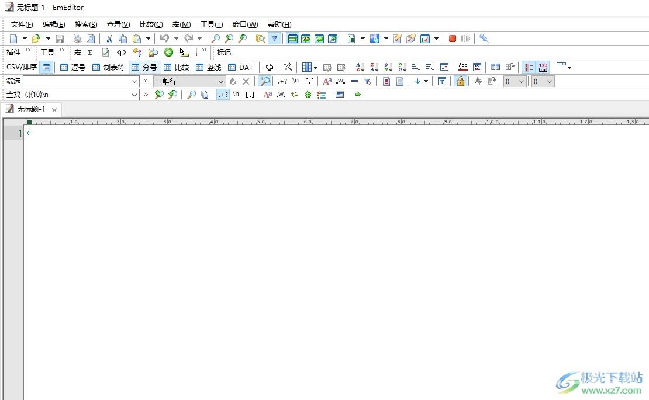Open print preview from the main toolbar
The width and height of the screenshot is (649, 400).
91,39
